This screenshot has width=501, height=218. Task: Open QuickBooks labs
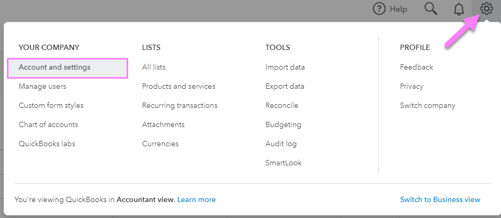(47, 144)
